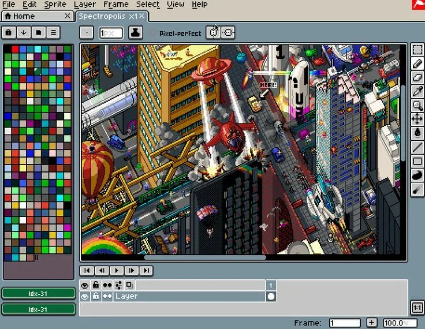425x329 pixels.
Task: Click the upper Idx-31 foreground color button
Action: click(38, 293)
